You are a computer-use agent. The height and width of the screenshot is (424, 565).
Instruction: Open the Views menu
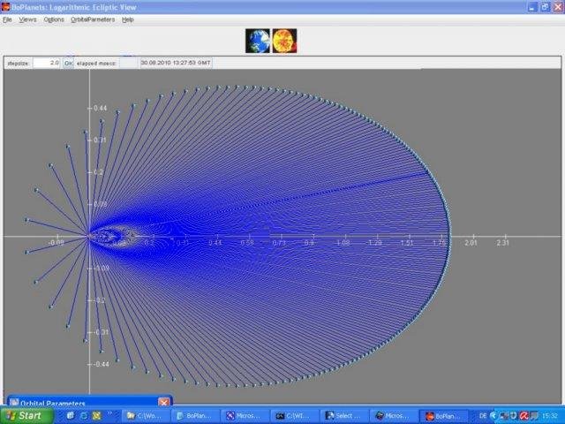coord(28,19)
